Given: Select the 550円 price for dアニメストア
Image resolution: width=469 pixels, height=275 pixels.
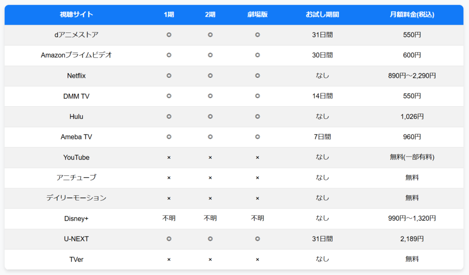Looking at the screenshot, I should (x=412, y=35).
